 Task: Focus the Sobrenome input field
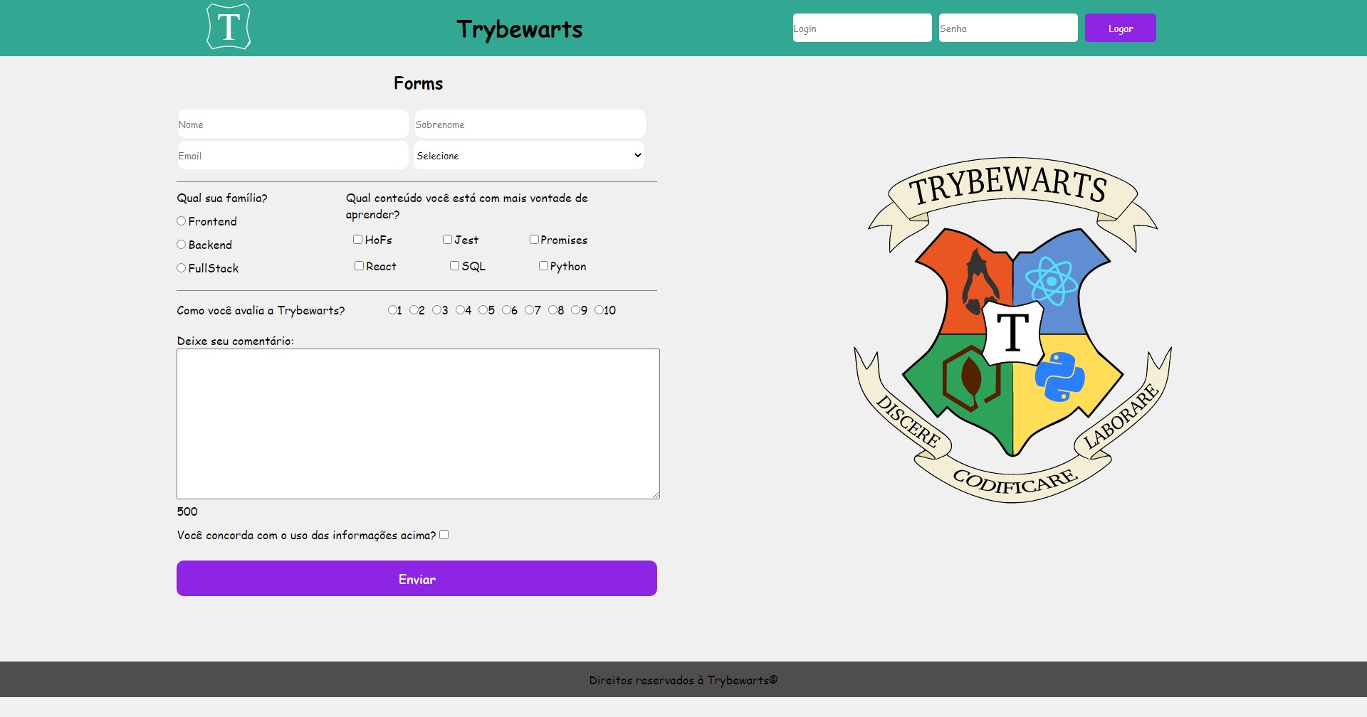pos(530,124)
